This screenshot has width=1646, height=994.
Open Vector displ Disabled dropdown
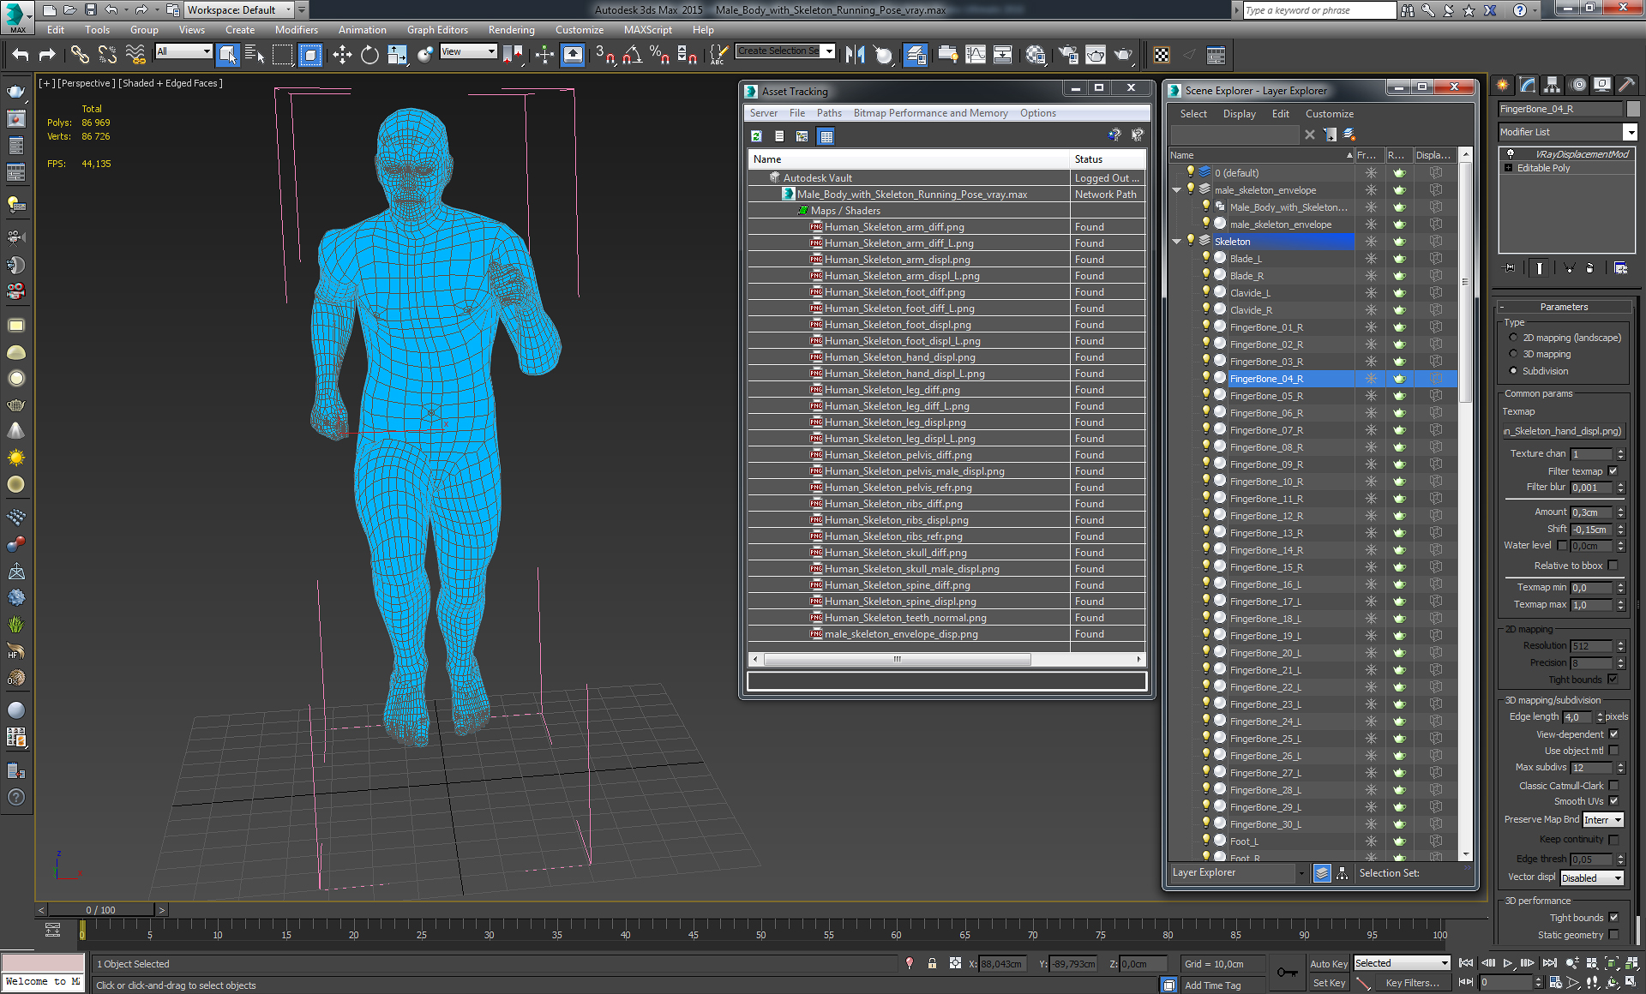pyautogui.click(x=1591, y=878)
